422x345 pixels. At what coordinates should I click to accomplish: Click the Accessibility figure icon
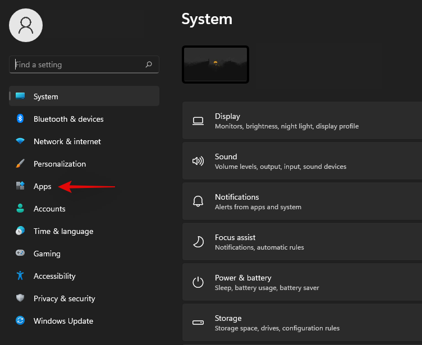(20, 276)
